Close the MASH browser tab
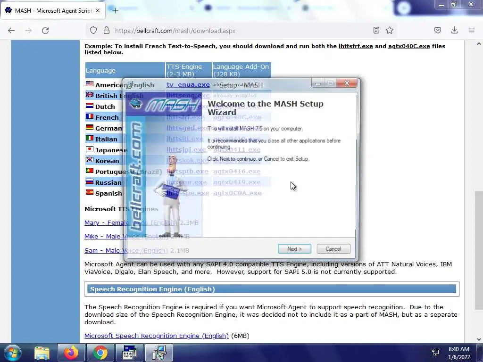This screenshot has width=483, height=362. pyautogui.click(x=98, y=10)
